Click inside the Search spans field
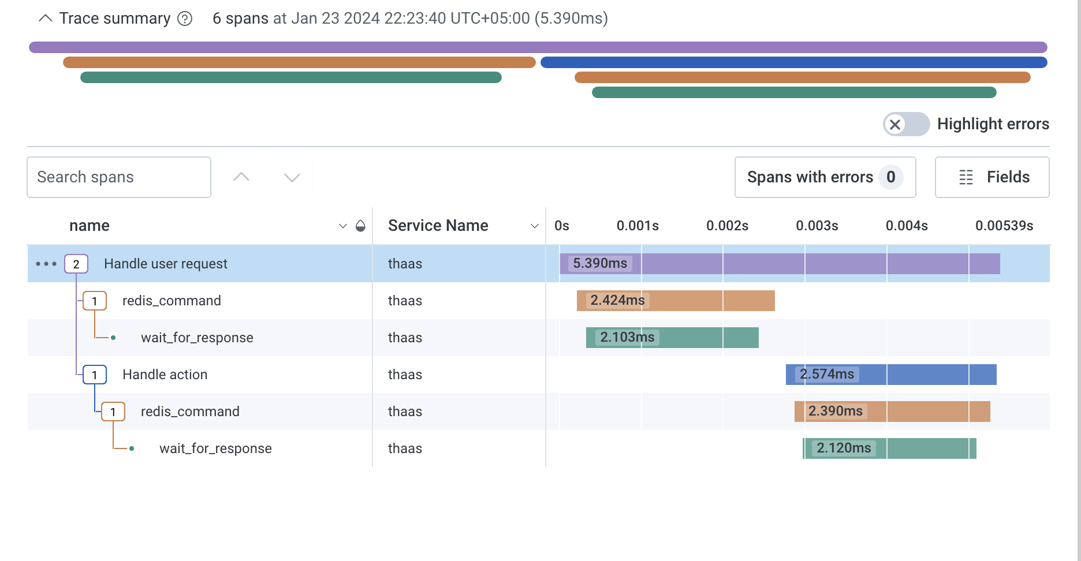This screenshot has width=1081, height=561. pyautogui.click(x=118, y=177)
